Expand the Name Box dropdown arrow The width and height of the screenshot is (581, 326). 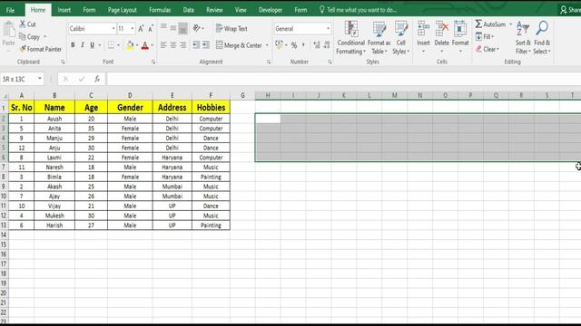pyautogui.click(x=40, y=79)
